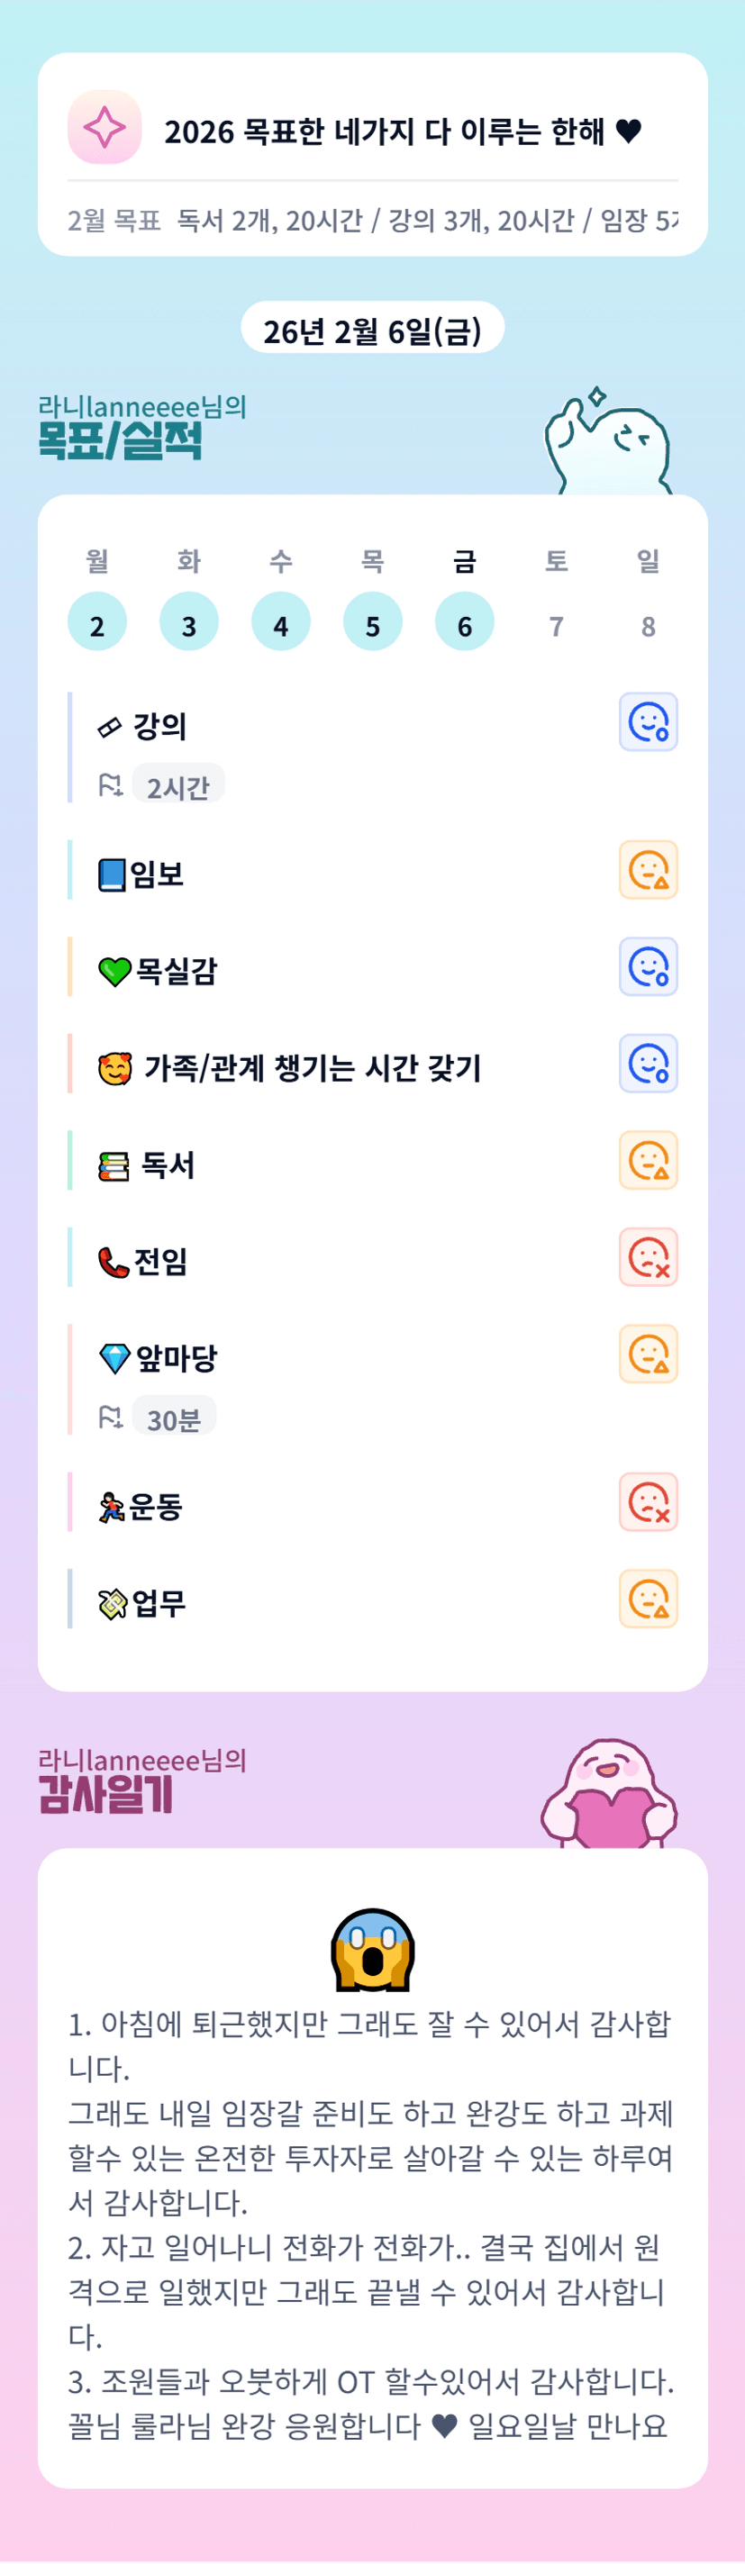The image size is (745, 2564).
Task: Click the shocked face emoji in 감사일기
Action: tap(373, 1949)
